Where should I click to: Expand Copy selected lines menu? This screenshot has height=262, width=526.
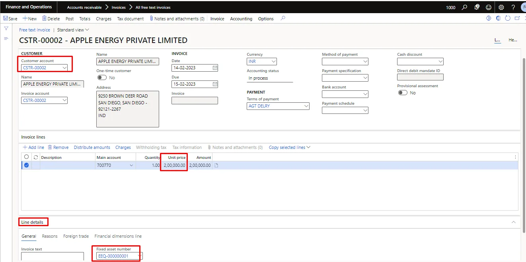pos(290,147)
